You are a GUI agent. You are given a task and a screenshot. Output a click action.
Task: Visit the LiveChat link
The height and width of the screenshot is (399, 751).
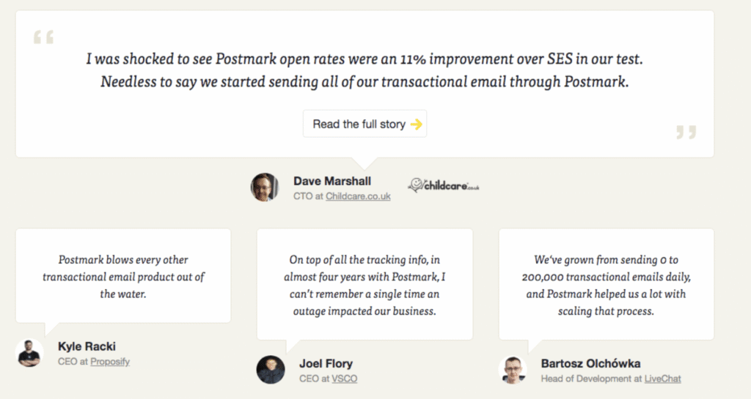click(x=662, y=379)
